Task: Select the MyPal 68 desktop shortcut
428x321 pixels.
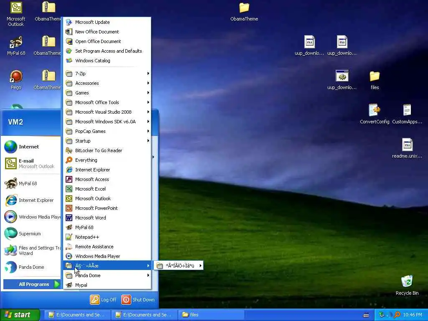Action: pyautogui.click(x=16, y=46)
